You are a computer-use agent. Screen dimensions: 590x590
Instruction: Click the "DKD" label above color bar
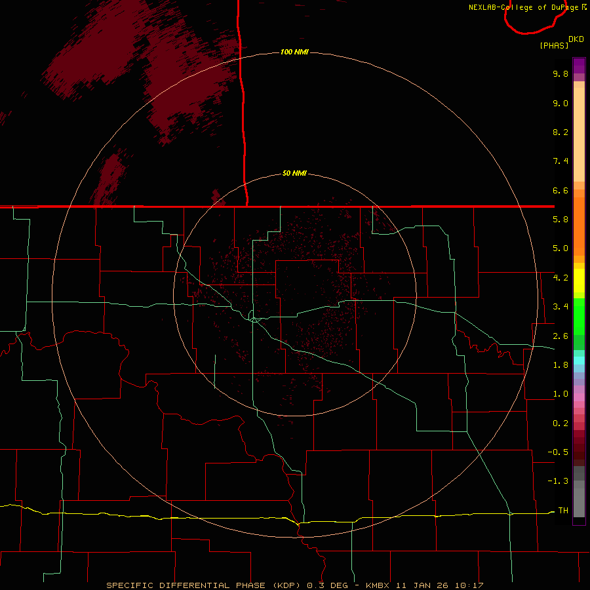pos(576,39)
